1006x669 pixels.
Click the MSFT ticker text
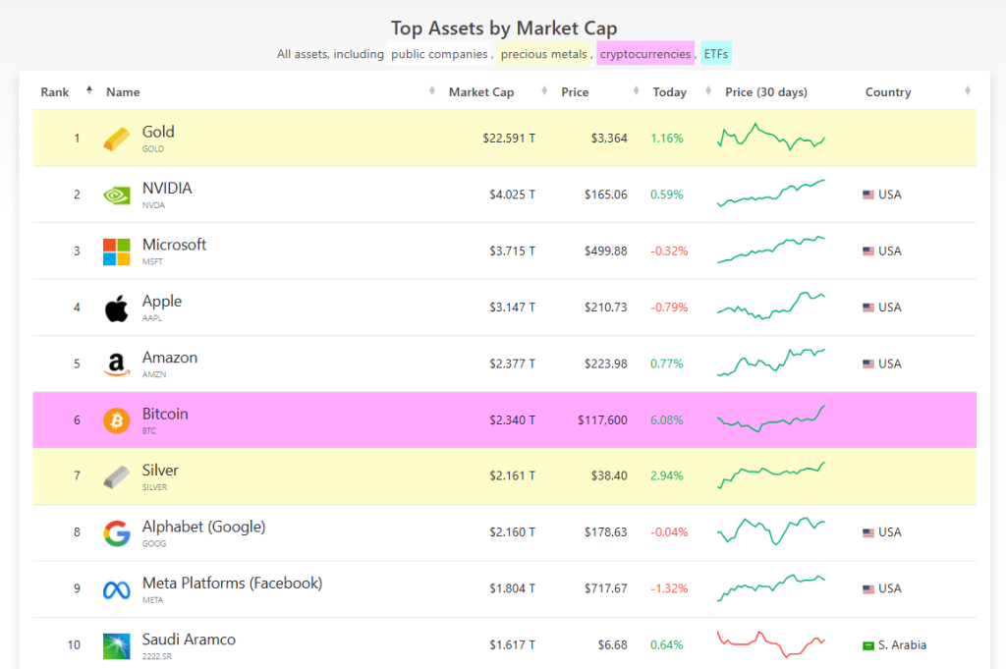click(152, 261)
